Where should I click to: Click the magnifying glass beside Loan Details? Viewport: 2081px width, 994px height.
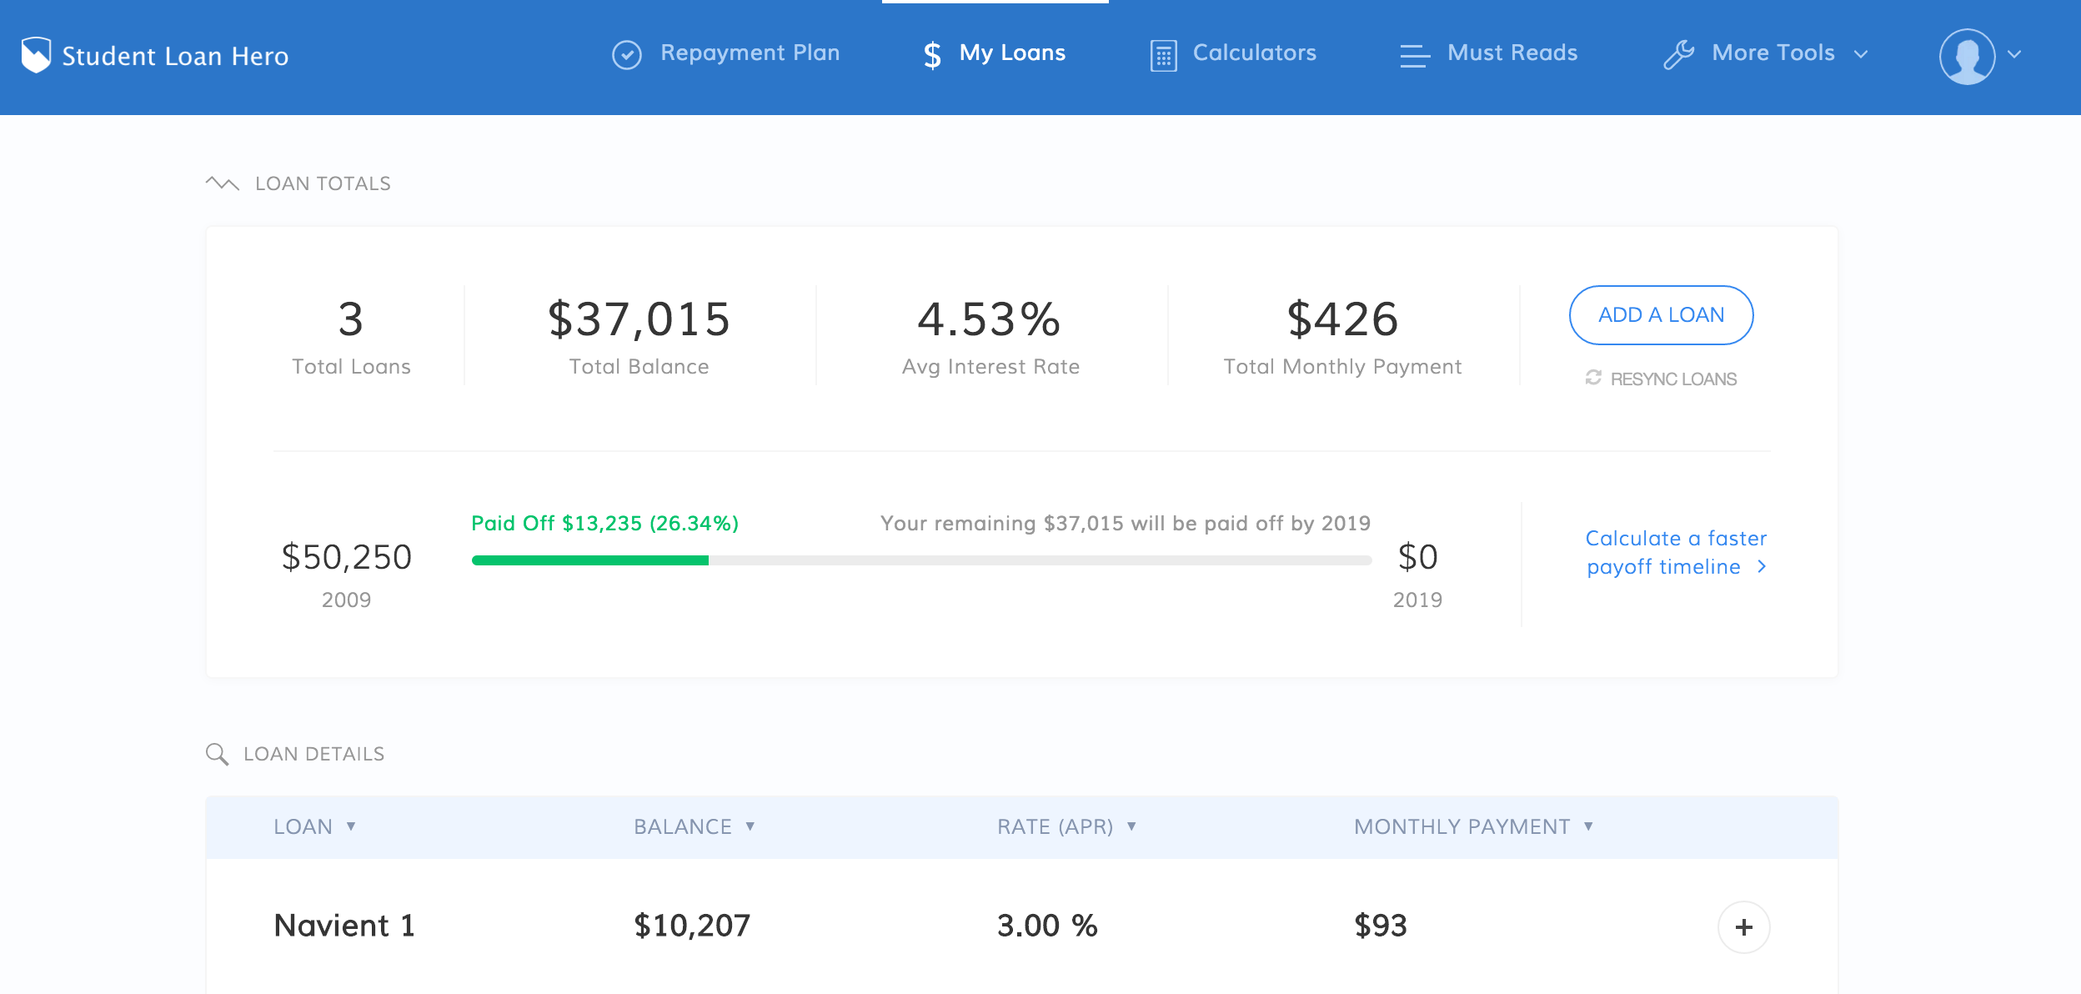tap(218, 753)
